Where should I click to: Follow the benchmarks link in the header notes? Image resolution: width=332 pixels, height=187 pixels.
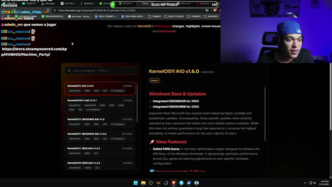167,31
